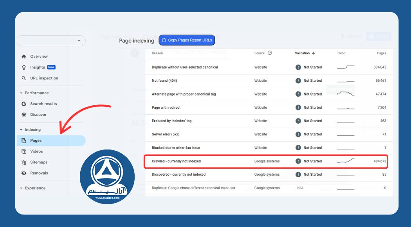Open Search results in sidebar
The image size is (411, 227).
tap(43, 104)
